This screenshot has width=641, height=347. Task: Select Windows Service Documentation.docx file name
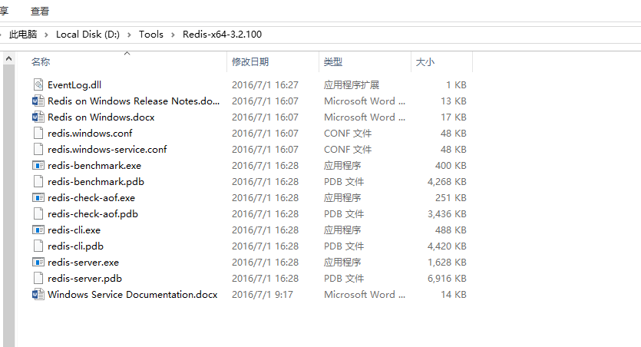(133, 295)
